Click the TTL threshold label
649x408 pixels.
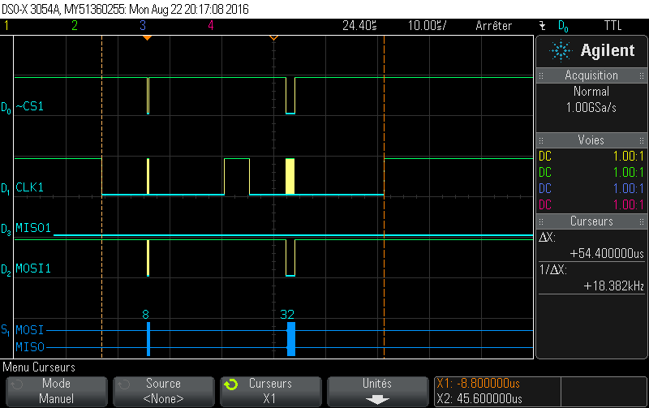(x=613, y=26)
